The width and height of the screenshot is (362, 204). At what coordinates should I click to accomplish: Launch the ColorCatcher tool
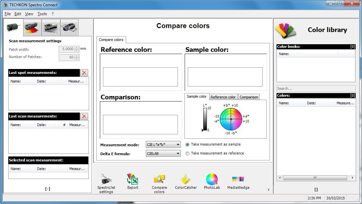pyautogui.click(x=185, y=180)
